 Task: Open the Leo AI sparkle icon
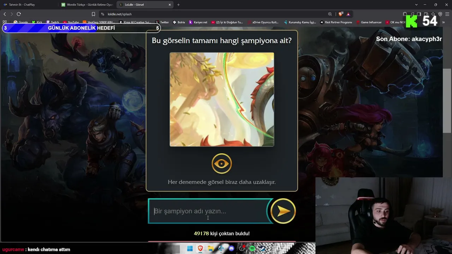click(433, 14)
